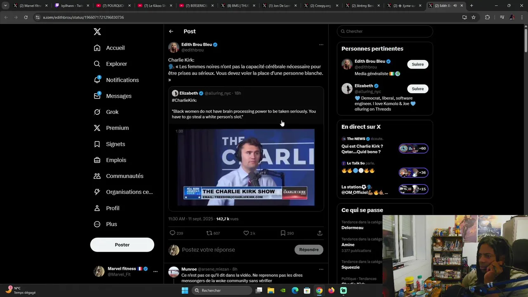Open Chrome extensions puzzle icon
The width and height of the screenshot is (528, 297).
coord(488,17)
